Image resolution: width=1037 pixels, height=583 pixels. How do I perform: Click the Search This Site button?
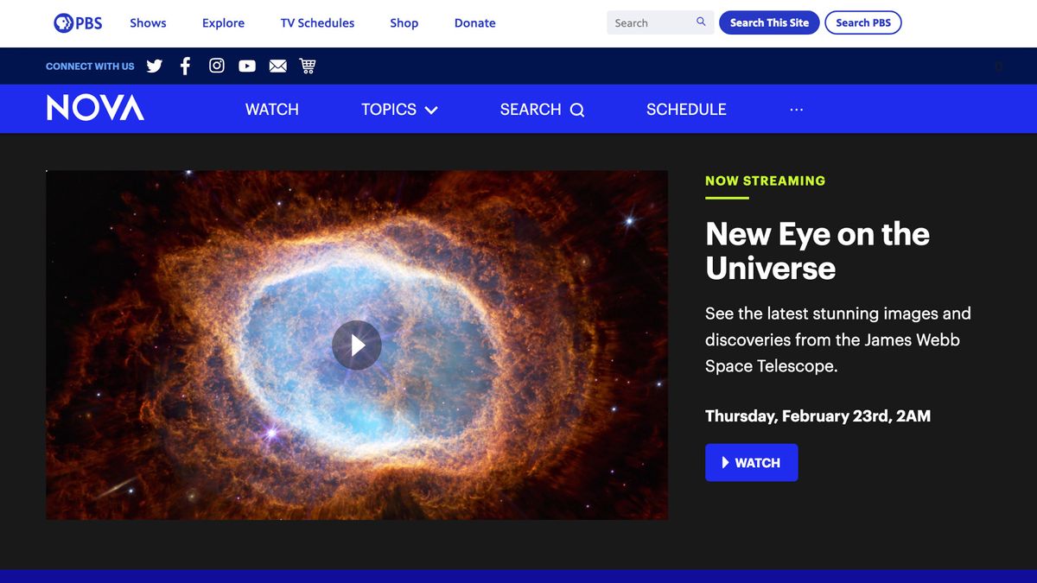(769, 22)
